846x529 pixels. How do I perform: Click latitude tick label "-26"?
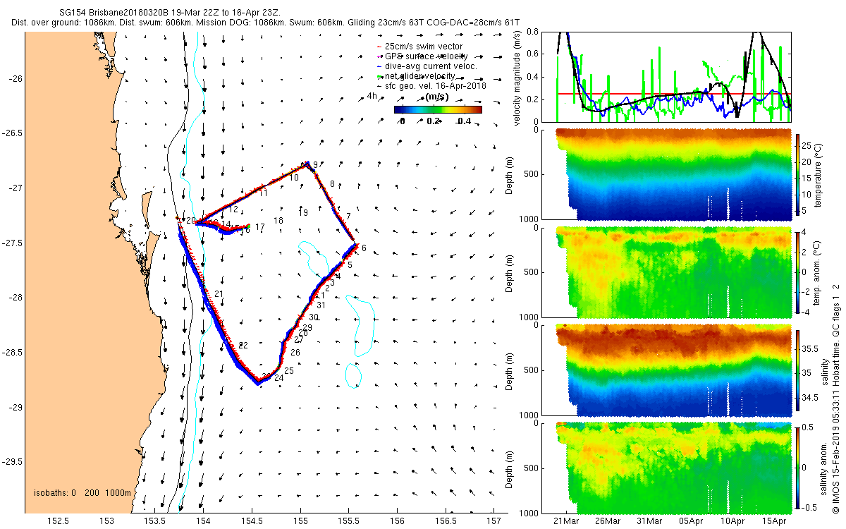pyautogui.click(x=15, y=78)
